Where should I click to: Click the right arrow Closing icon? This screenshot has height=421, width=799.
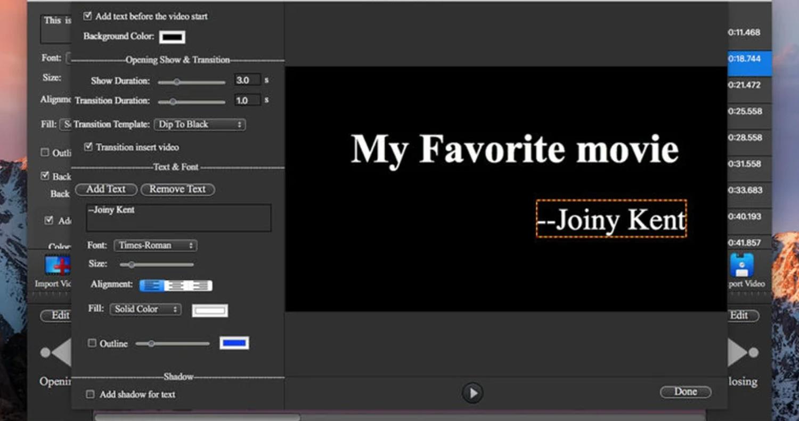(x=743, y=352)
